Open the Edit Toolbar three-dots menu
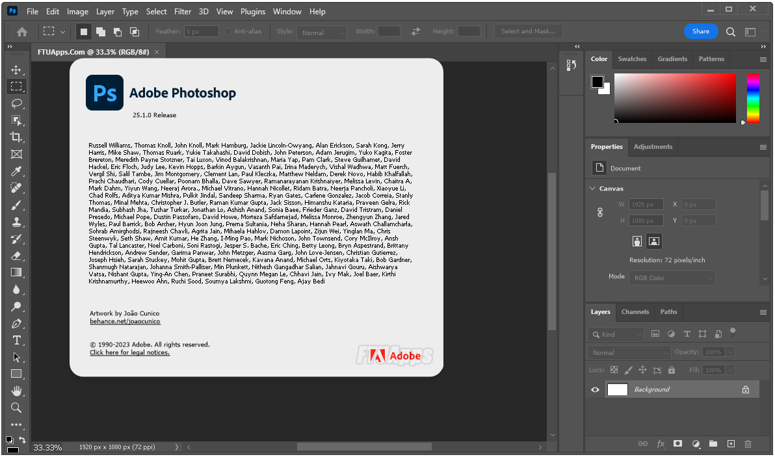This screenshot has width=775, height=457. [16, 424]
